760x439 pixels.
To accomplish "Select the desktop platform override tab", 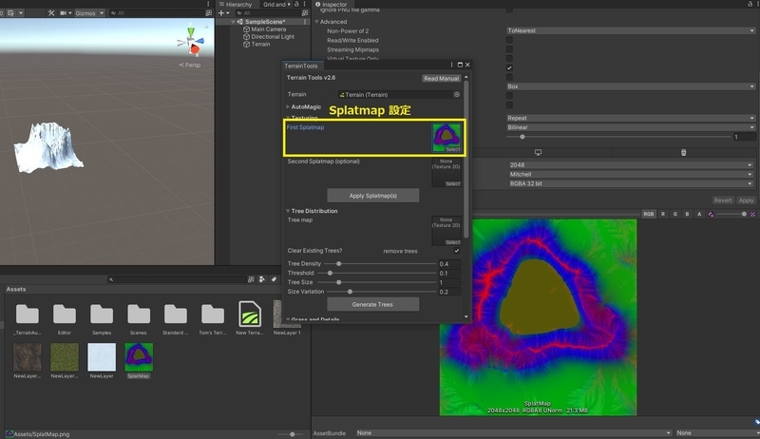I will point(538,153).
